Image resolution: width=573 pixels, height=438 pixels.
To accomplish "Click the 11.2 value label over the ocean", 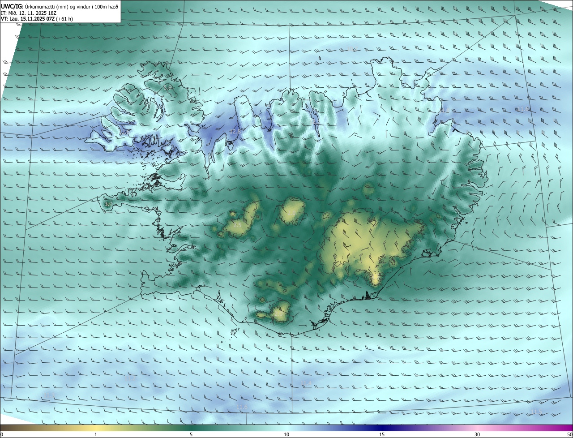I will pyautogui.click(x=130, y=378).
